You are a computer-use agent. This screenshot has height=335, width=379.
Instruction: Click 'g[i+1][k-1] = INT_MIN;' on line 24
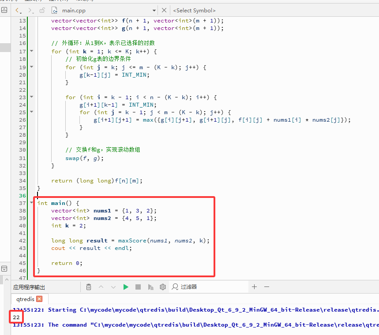[x=118, y=105]
